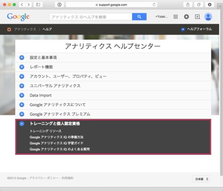The width and height of the screenshot is (223, 191).
Task: Open Google アナリティクス IQ のよくある質問
Action: pos(60,149)
